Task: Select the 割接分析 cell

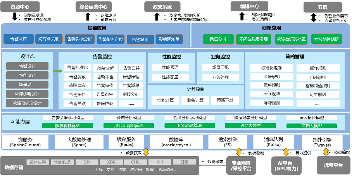Action: tap(131, 94)
